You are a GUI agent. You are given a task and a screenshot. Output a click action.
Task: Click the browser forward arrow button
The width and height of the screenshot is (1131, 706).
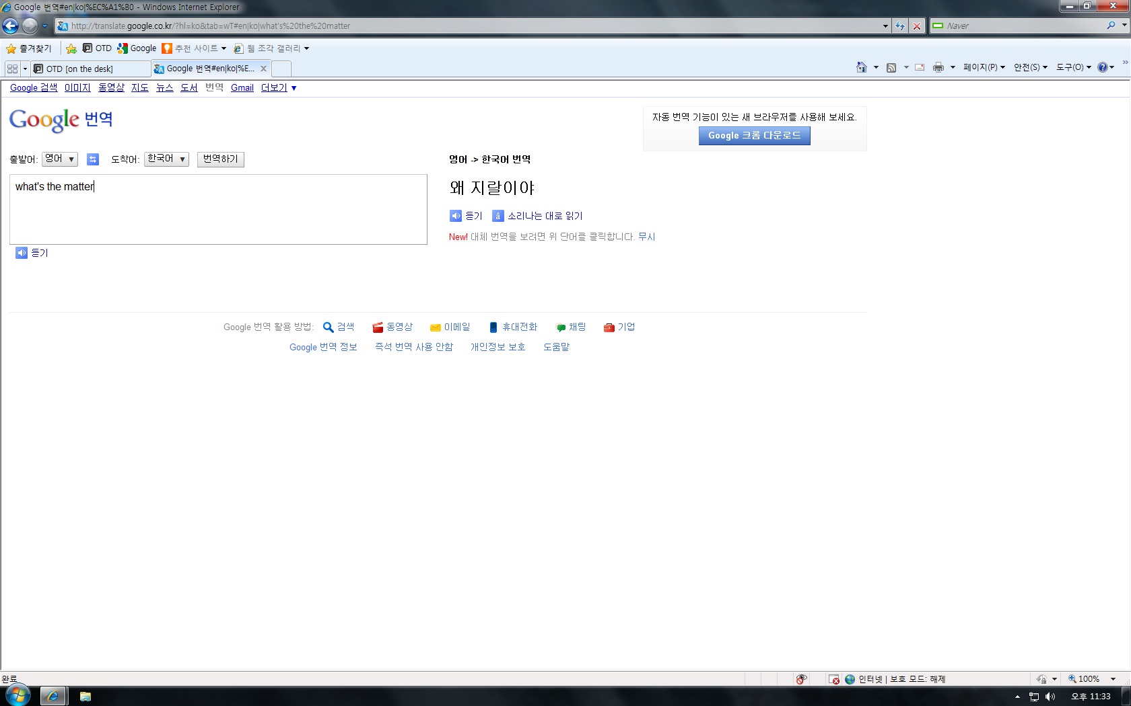[x=30, y=26]
